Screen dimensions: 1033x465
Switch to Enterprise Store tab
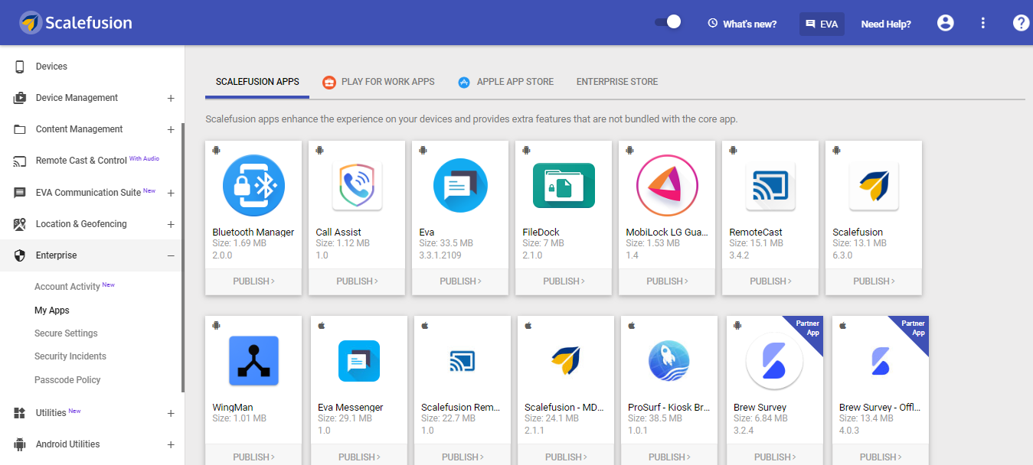tap(617, 82)
